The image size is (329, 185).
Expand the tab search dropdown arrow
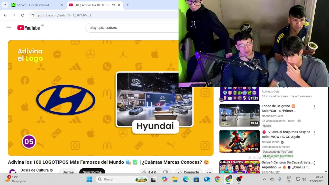point(5,5)
